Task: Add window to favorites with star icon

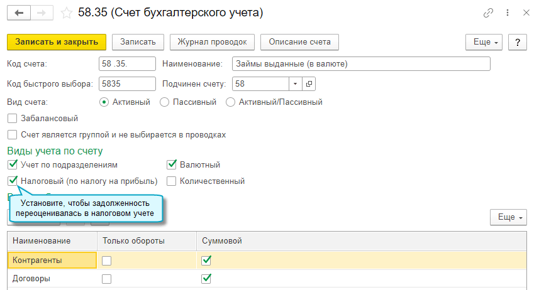Action: click(x=65, y=13)
